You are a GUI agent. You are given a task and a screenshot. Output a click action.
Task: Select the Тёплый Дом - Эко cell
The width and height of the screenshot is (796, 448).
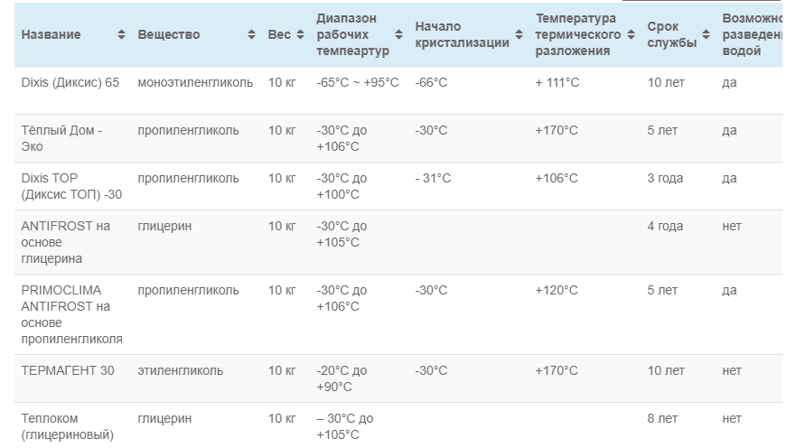click(61, 138)
